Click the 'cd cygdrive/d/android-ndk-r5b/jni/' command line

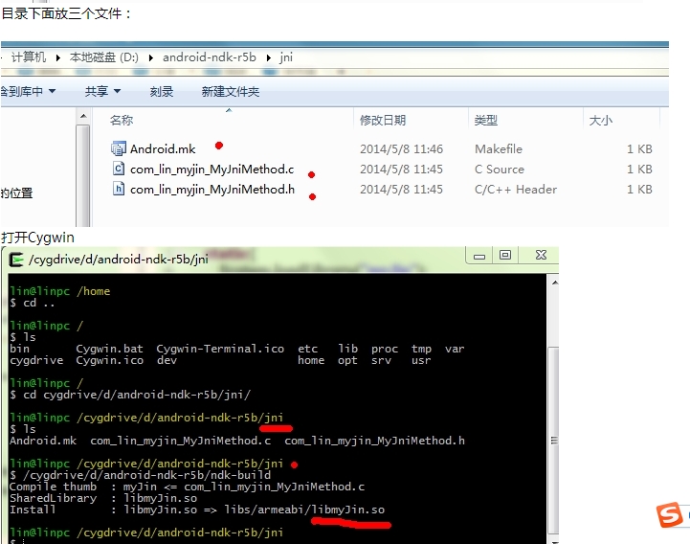(x=130, y=395)
